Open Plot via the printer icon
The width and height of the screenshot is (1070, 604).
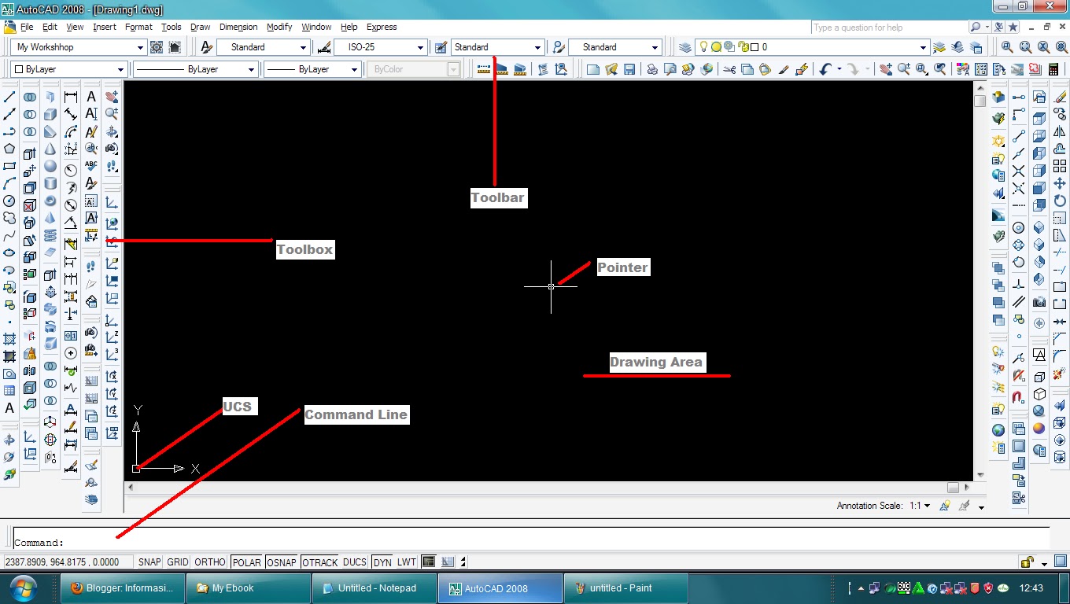(x=651, y=69)
